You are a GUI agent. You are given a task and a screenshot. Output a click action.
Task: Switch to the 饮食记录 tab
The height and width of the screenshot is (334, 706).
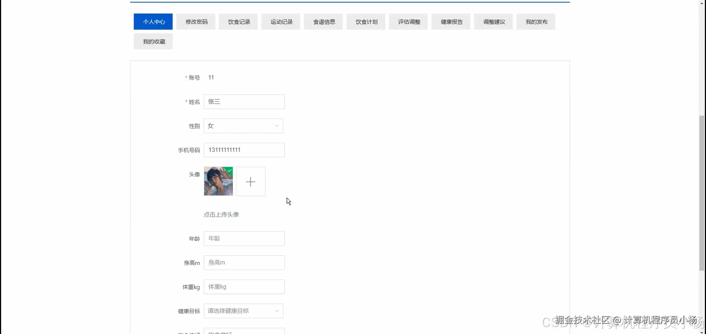(x=238, y=21)
